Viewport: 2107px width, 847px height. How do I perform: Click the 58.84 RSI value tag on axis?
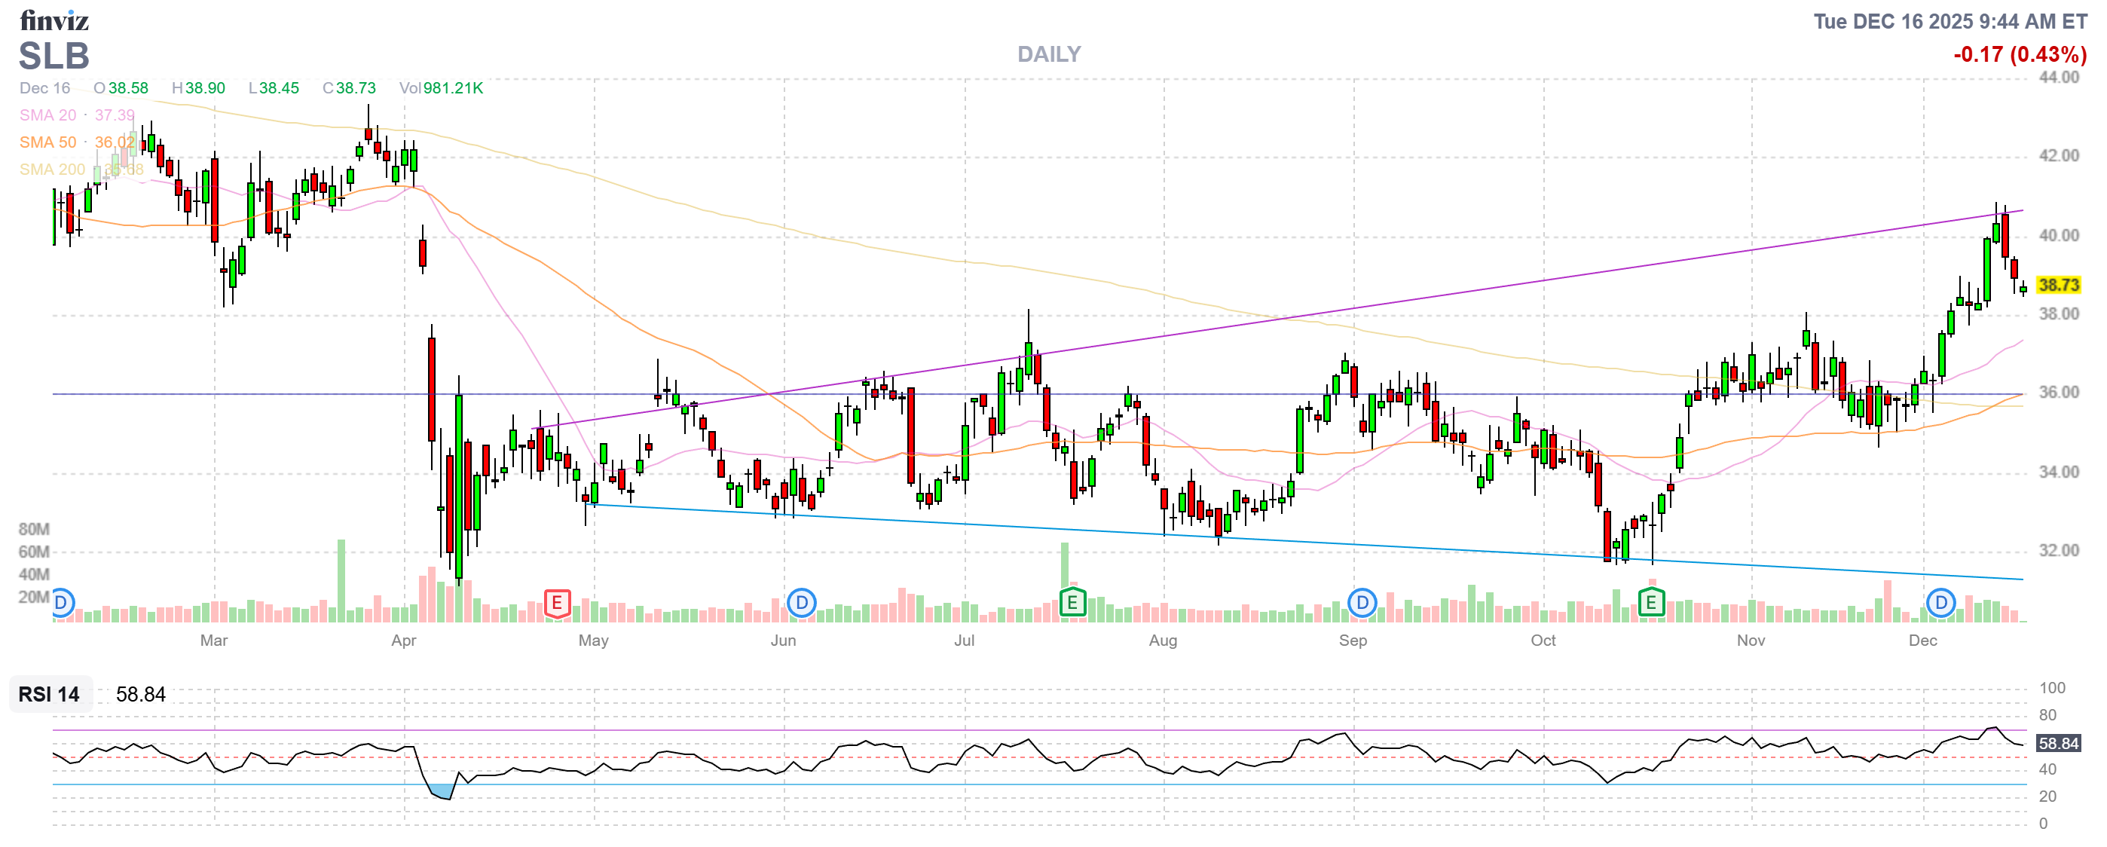coord(2058,743)
